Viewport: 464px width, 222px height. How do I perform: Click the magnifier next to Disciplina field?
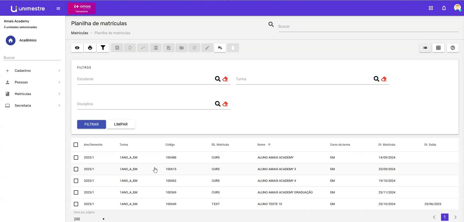click(x=218, y=104)
